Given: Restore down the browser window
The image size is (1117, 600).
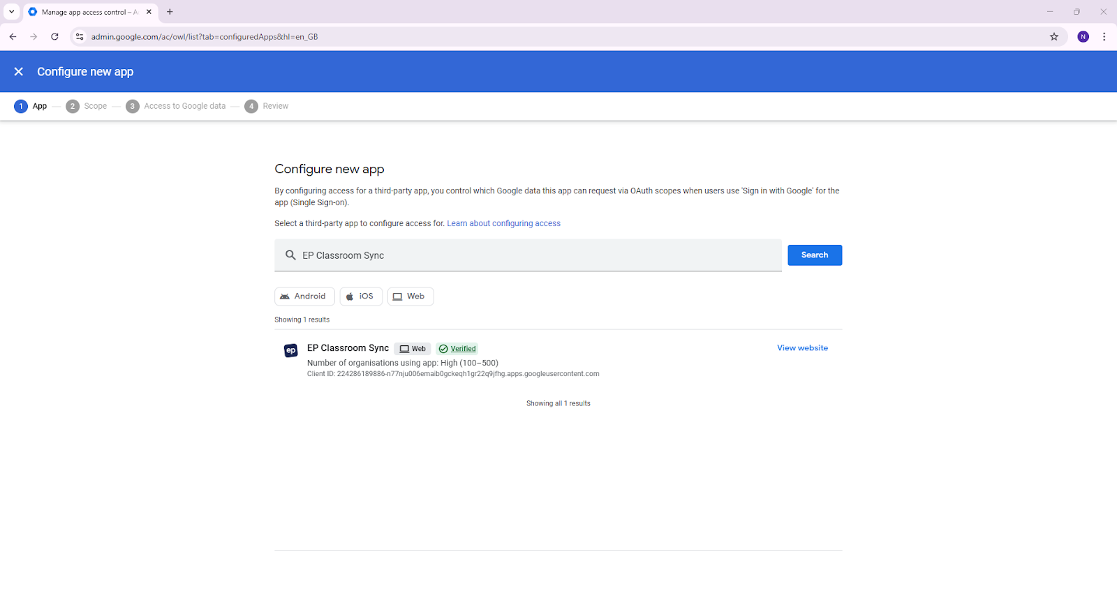Looking at the screenshot, I should pyautogui.click(x=1077, y=12).
